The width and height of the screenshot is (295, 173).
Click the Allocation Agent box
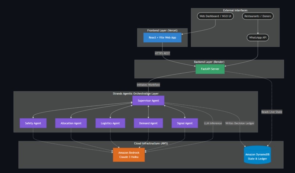(71, 123)
